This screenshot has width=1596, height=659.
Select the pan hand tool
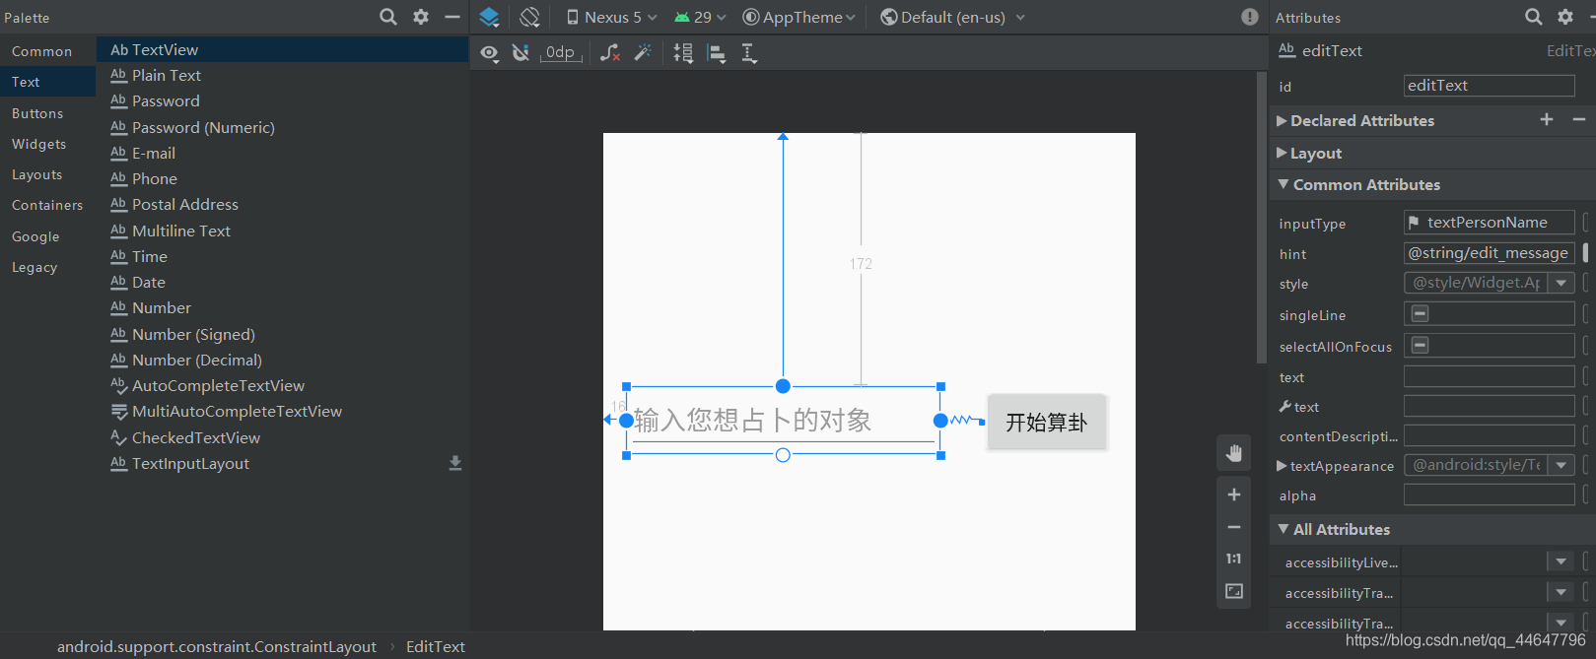tap(1234, 453)
